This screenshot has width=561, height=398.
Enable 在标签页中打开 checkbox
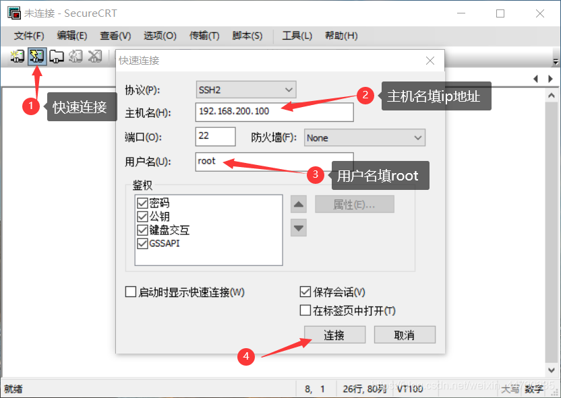click(305, 310)
